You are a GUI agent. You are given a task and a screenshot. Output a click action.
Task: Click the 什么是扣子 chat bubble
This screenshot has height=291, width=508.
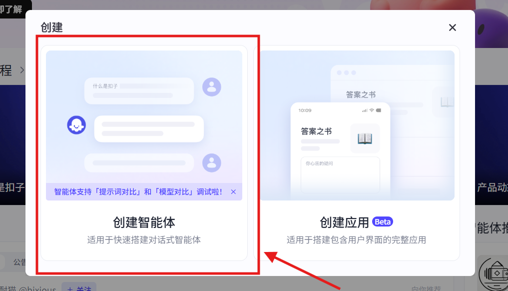(x=139, y=91)
